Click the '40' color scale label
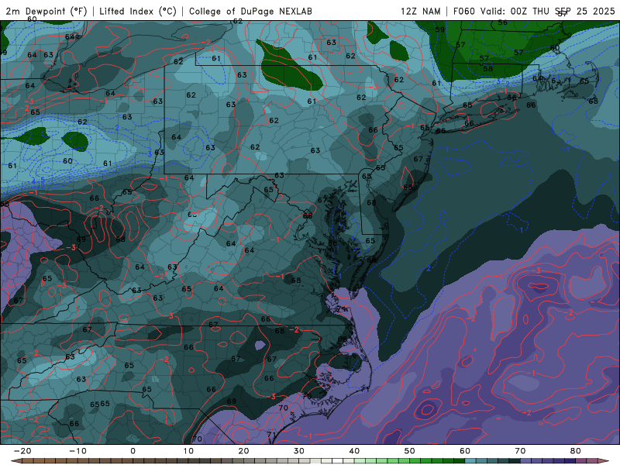 [354, 451]
